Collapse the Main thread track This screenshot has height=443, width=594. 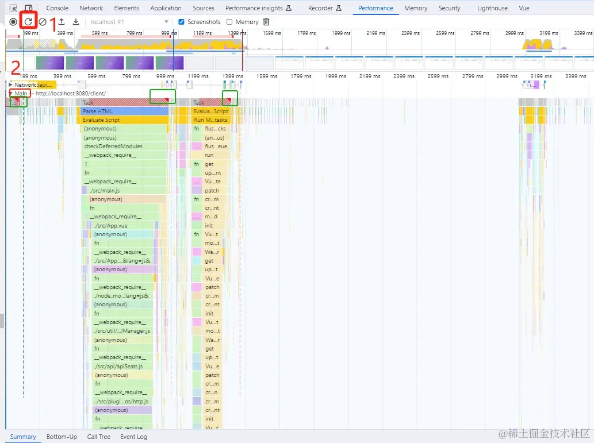click(x=11, y=93)
